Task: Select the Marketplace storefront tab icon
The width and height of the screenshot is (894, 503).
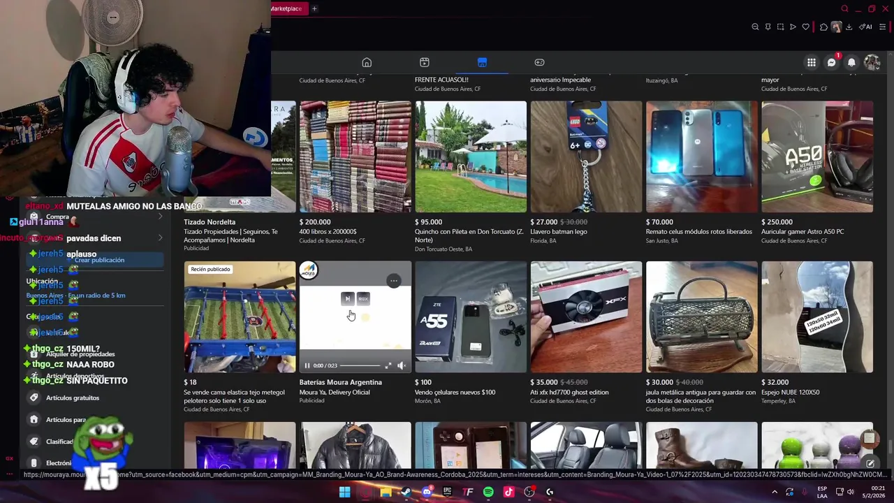Action: point(482,62)
